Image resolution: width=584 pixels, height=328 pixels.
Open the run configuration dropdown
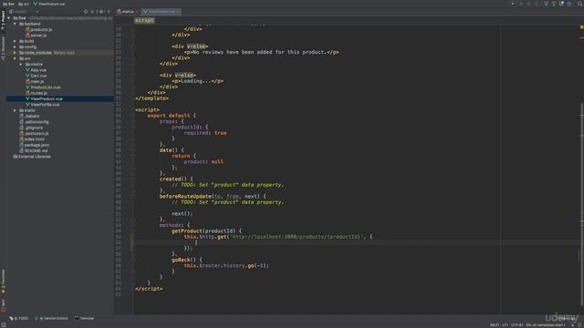click(x=513, y=4)
